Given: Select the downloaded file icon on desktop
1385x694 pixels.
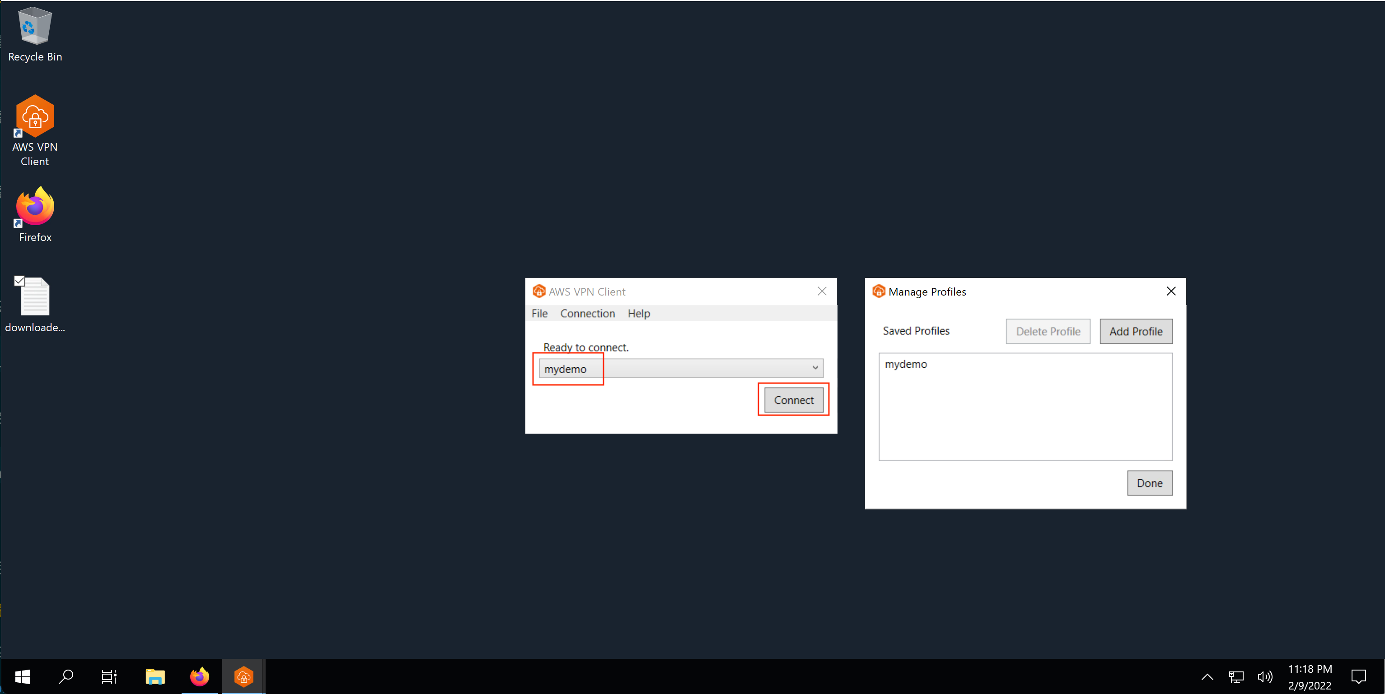Looking at the screenshot, I should click(35, 305).
